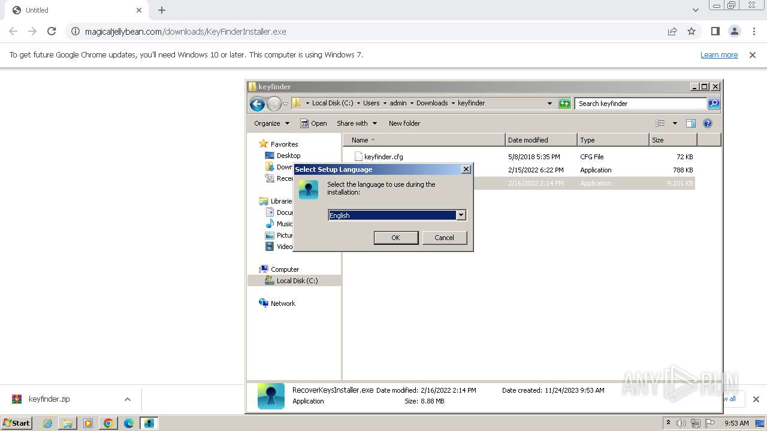This screenshot has width=767, height=431.
Task: Click the Chrome address bar URL
Action: (x=185, y=32)
